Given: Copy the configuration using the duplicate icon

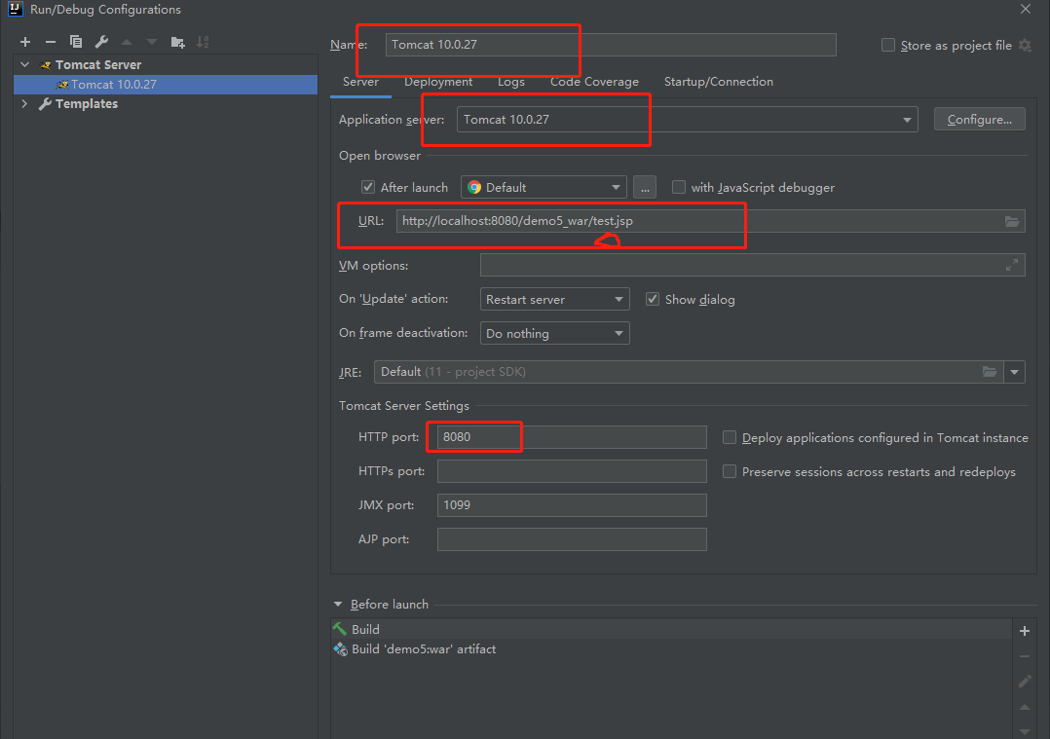Looking at the screenshot, I should (76, 42).
